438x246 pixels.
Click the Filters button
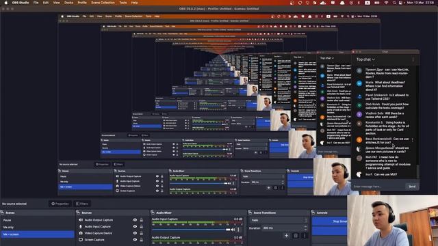click(x=82, y=204)
